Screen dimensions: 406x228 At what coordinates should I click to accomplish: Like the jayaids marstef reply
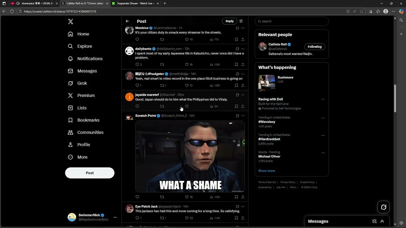(x=187, y=106)
